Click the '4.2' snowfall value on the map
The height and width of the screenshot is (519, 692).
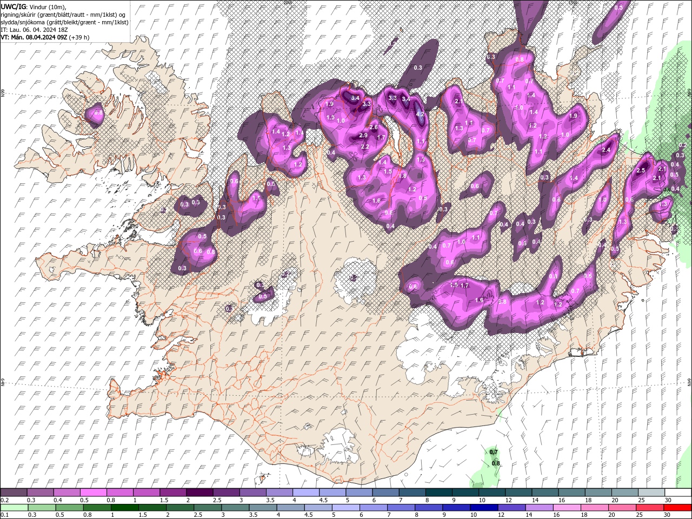(x=420, y=115)
